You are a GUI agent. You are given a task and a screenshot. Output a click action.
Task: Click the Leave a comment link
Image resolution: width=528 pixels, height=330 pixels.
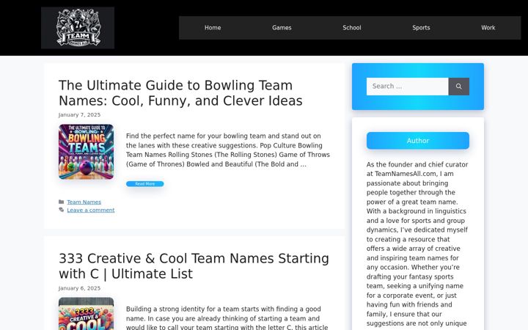91,210
